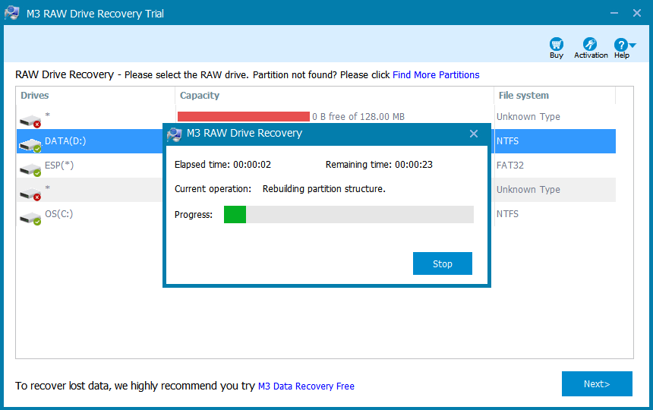Click the Help question mark icon
This screenshot has height=410, width=653.
click(x=620, y=45)
